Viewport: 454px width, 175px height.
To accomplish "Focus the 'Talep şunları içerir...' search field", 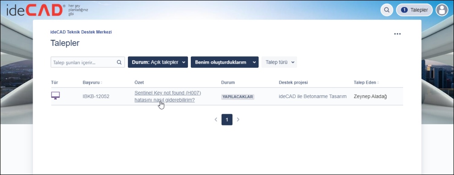I will (88, 62).
